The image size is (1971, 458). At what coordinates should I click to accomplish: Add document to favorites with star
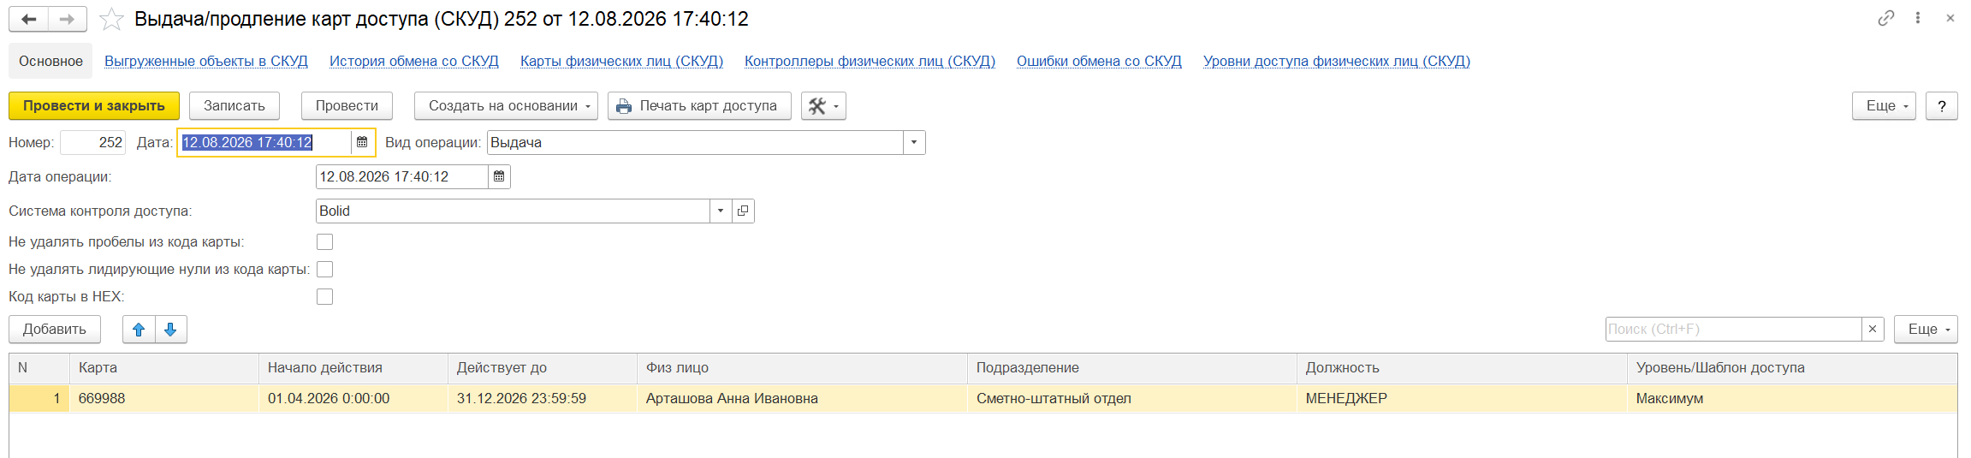pyautogui.click(x=111, y=19)
